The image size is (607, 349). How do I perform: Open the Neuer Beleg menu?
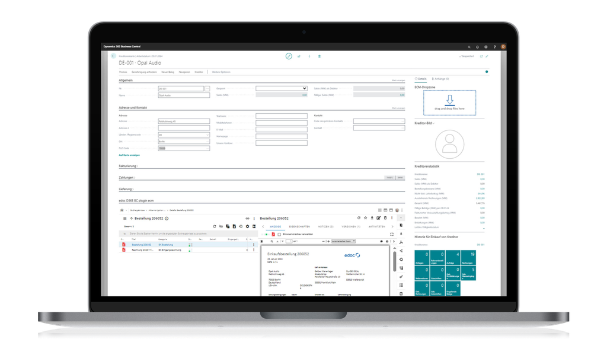pos(168,72)
